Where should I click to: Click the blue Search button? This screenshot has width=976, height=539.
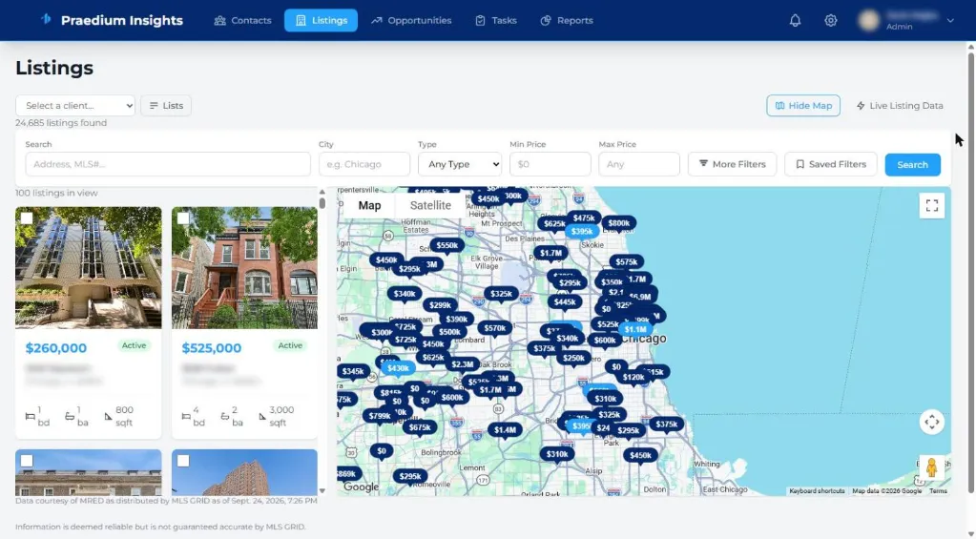click(x=912, y=164)
